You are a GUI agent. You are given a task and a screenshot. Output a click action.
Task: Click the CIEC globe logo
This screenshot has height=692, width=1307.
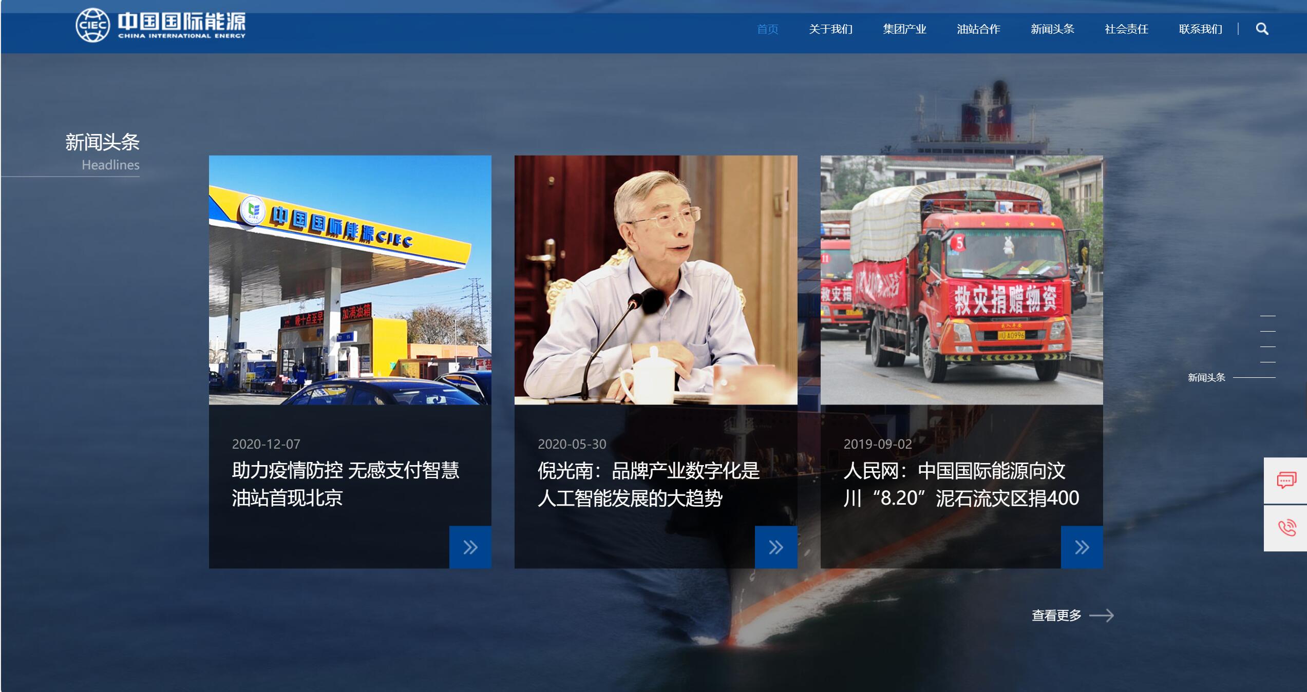click(x=93, y=25)
